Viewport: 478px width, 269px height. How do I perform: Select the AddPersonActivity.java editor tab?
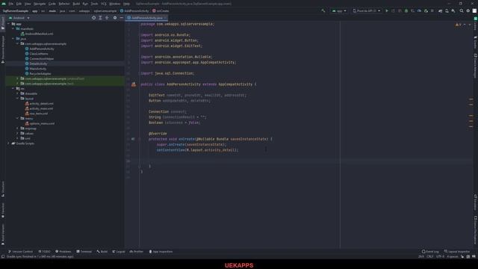(147, 18)
